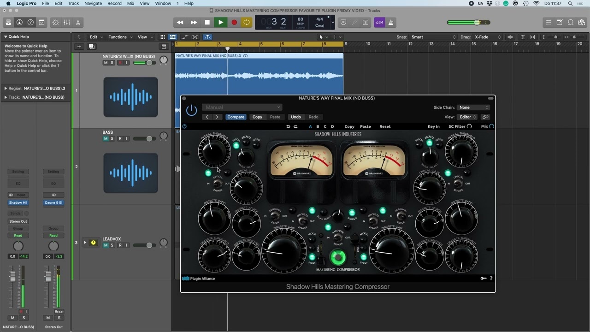Toggle the yellow Cycle button
Screen dimensions: 590x332
point(247,22)
